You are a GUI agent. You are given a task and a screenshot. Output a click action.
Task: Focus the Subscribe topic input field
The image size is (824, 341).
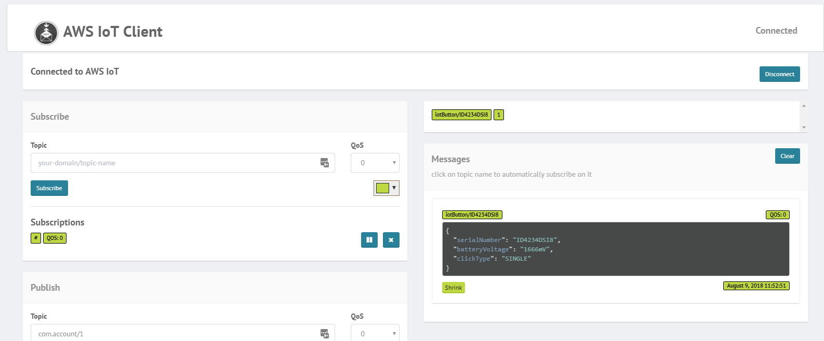coord(183,163)
